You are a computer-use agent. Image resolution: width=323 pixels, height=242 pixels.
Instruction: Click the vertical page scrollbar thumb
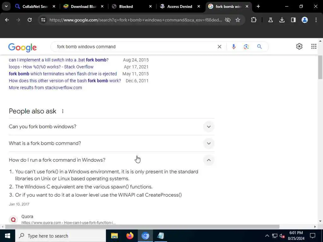click(320, 67)
